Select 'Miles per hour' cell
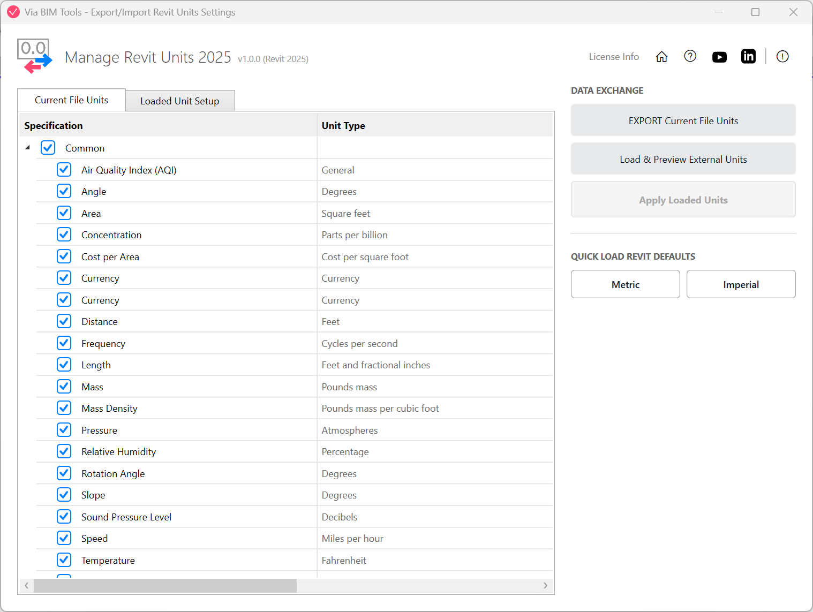 coord(435,538)
